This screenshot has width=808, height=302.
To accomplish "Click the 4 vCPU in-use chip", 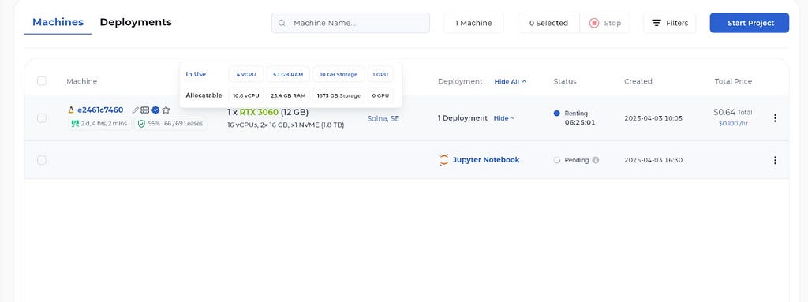I will click(246, 74).
